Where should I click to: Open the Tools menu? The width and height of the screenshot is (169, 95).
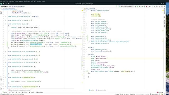[x=32, y=1]
